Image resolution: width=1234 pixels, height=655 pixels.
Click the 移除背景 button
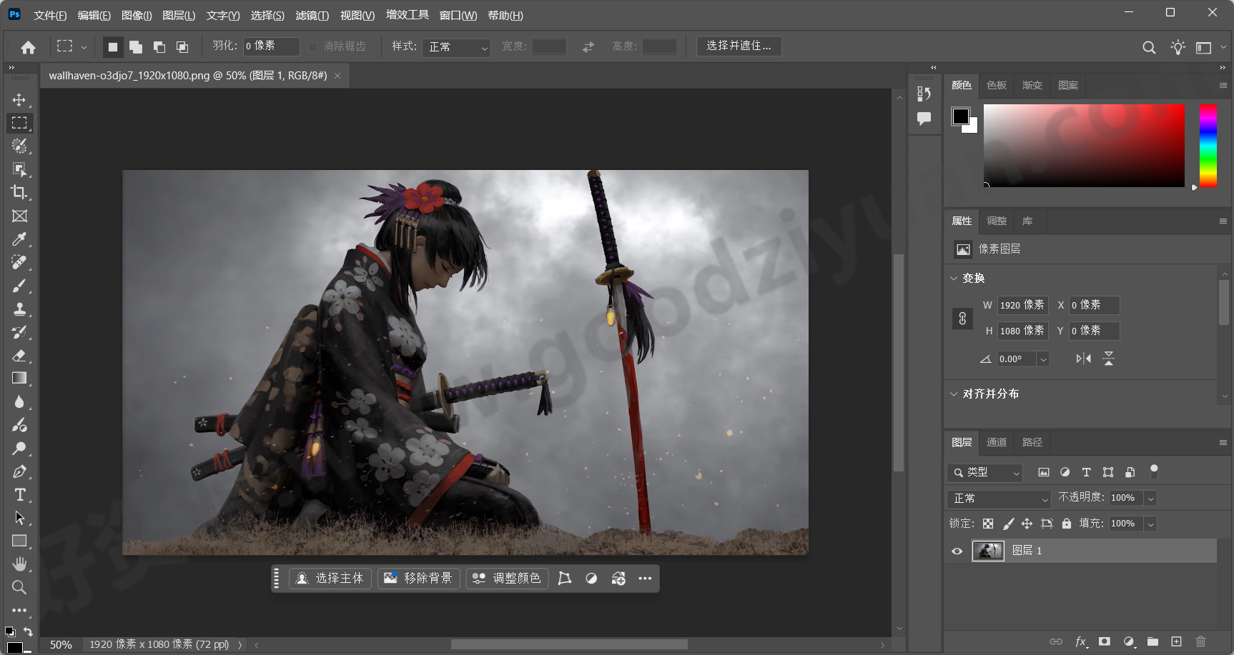point(418,578)
